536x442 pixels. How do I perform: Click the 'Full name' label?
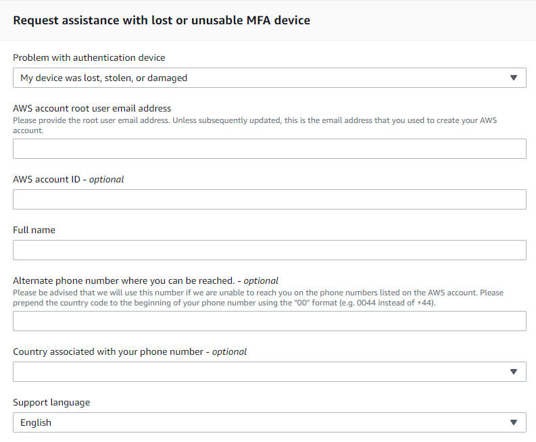[x=34, y=230]
